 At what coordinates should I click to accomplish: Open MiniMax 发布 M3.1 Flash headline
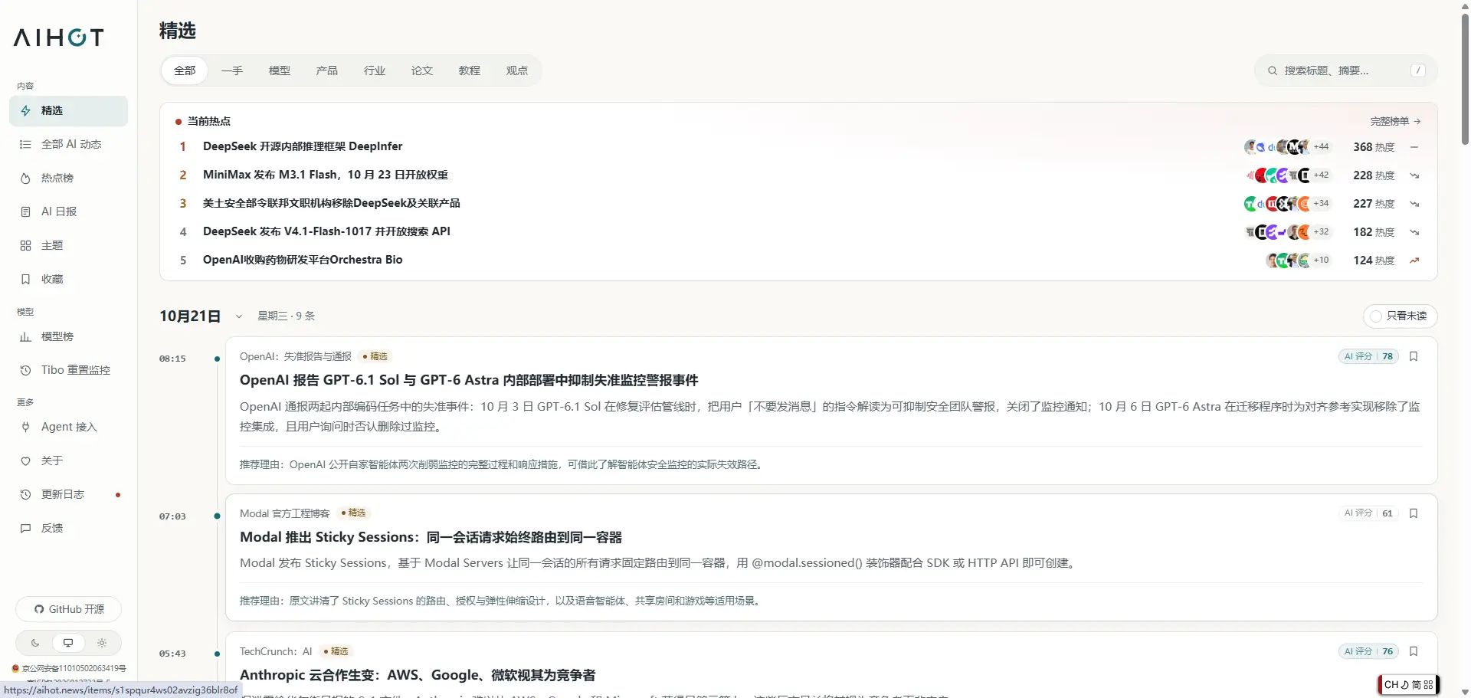tap(326, 175)
